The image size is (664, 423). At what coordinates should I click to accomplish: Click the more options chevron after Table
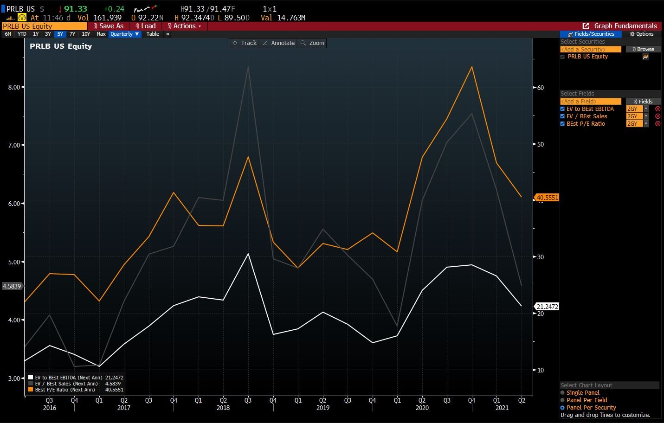pos(168,34)
